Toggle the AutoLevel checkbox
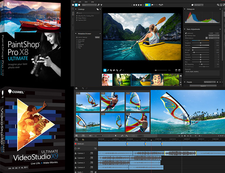The image size is (225, 173). click(x=186, y=33)
